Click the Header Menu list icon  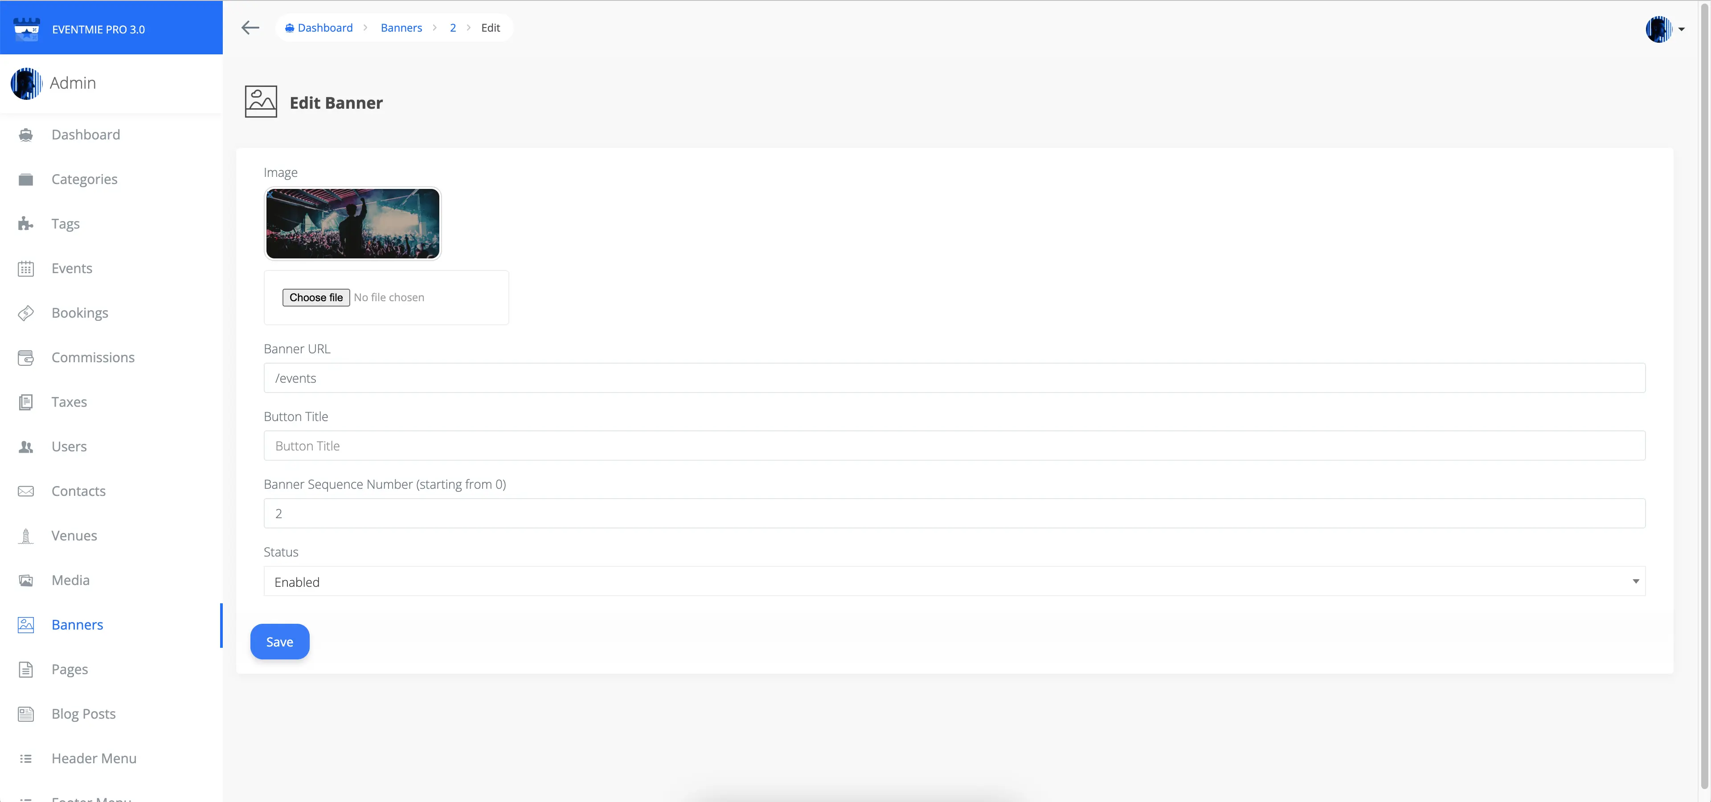pyautogui.click(x=26, y=758)
